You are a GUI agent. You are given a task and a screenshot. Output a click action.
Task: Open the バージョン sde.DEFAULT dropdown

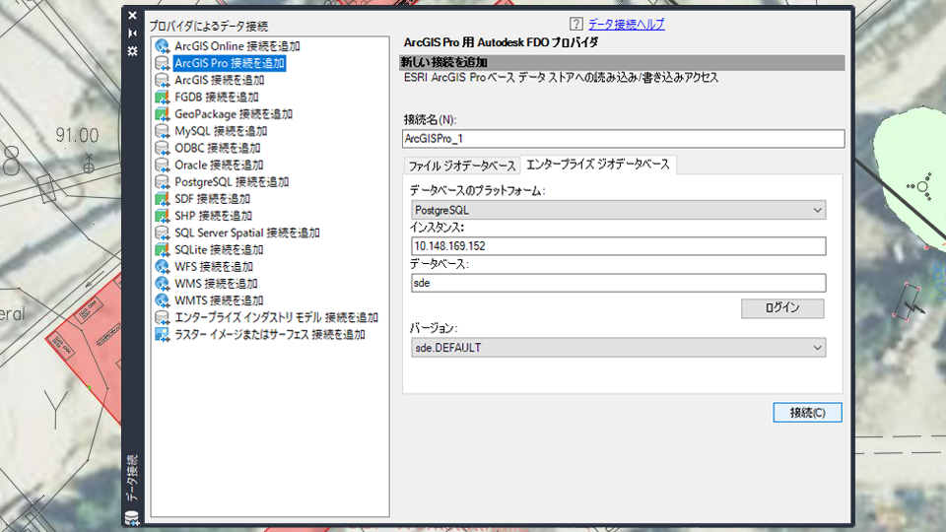pos(619,348)
